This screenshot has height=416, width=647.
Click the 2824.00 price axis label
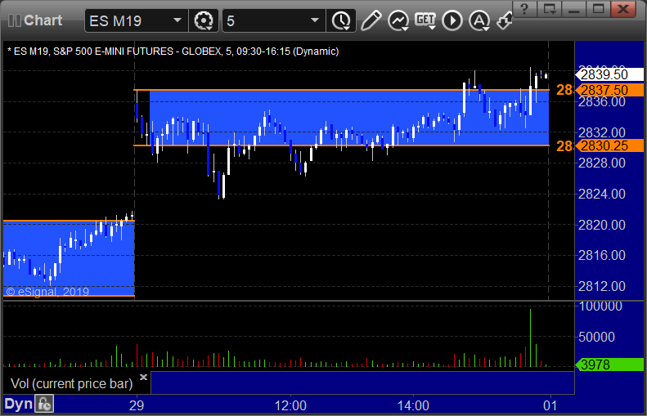coord(602,194)
